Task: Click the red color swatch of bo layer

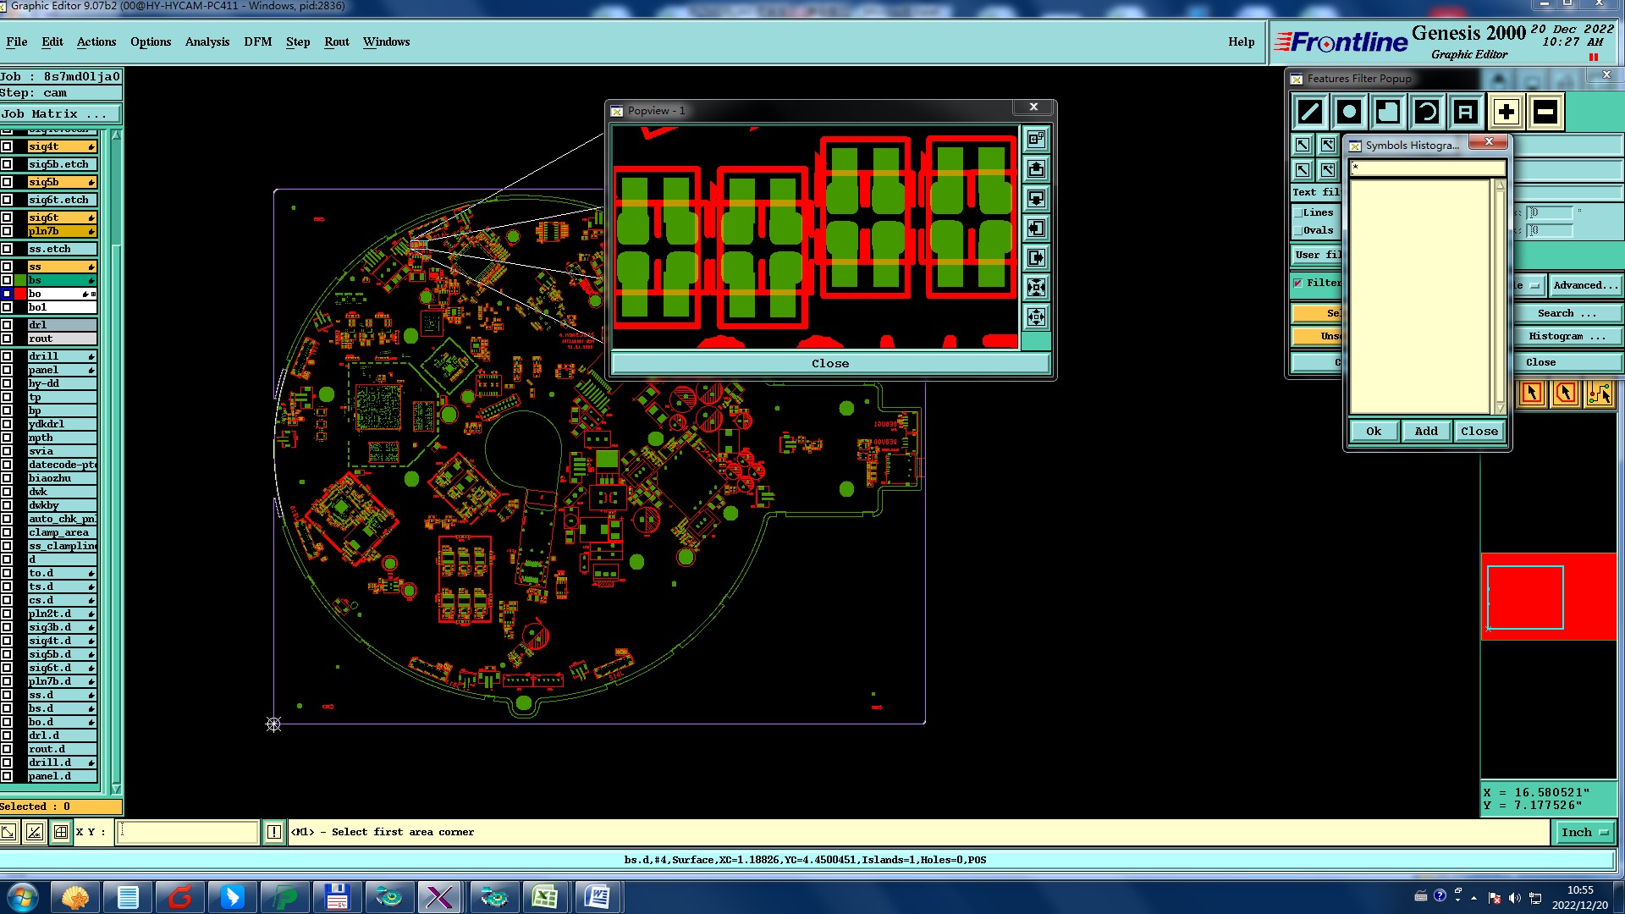Action: point(20,294)
